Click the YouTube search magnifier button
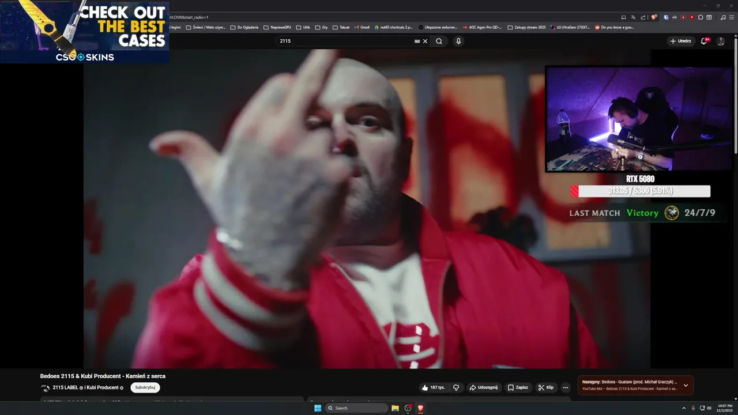 pyautogui.click(x=439, y=41)
